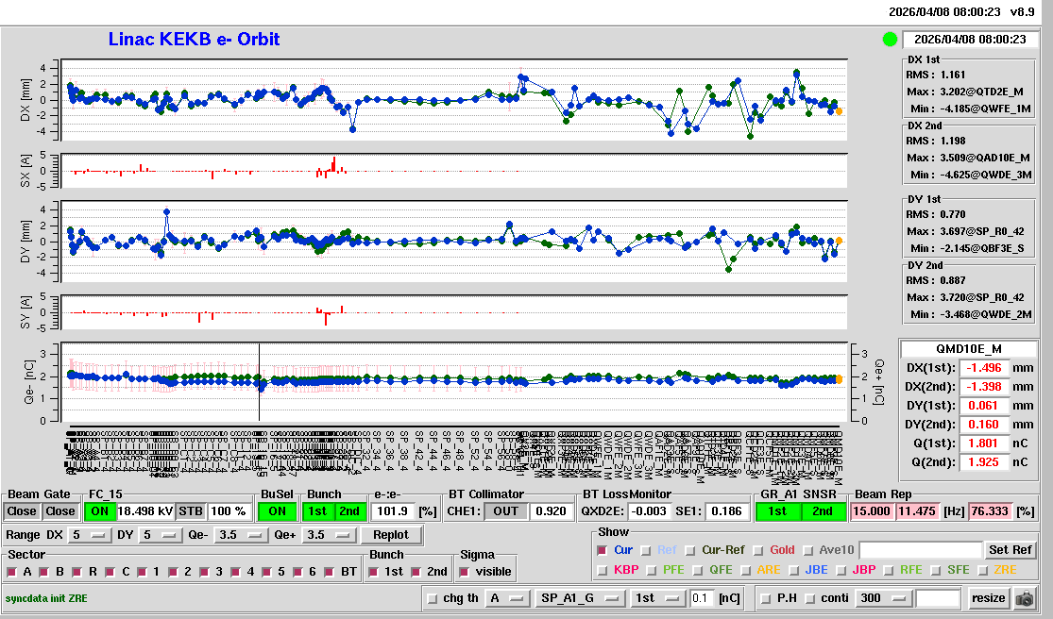The height and width of the screenshot is (619, 1053).
Task: Toggle FC_15 ON button
Action: point(99,511)
